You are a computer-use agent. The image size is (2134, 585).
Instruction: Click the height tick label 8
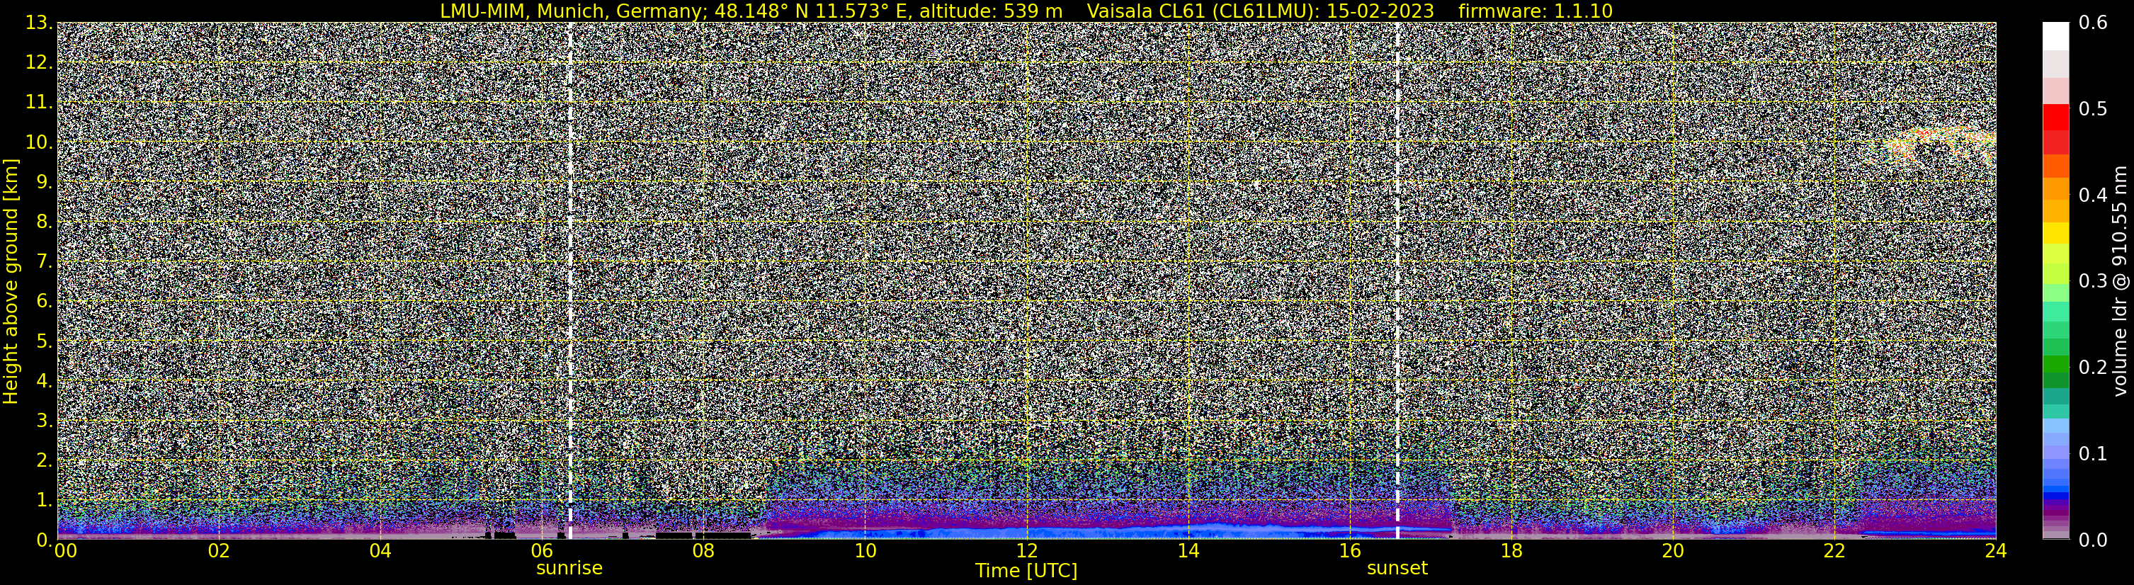(44, 221)
